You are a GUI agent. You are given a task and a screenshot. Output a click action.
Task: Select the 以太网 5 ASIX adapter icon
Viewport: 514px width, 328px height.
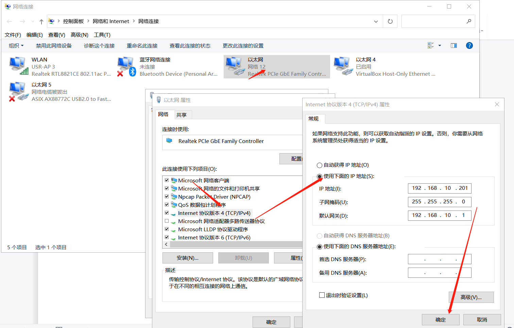click(x=19, y=91)
